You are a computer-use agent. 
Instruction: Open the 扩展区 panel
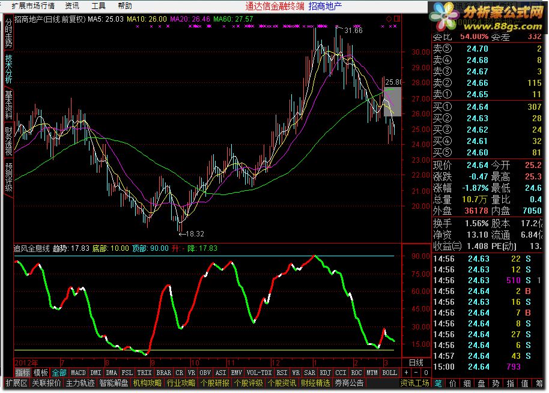[x=16, y=383]
